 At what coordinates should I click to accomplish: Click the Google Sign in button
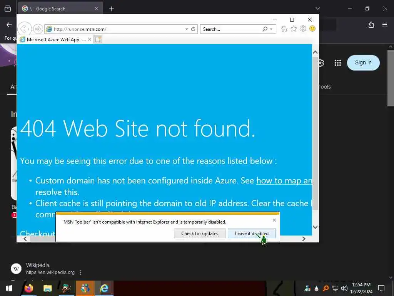tap(363, 63)
